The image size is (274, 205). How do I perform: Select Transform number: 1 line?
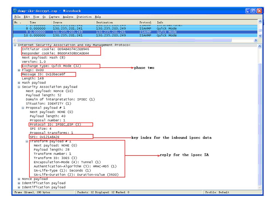tap(53, 154)
